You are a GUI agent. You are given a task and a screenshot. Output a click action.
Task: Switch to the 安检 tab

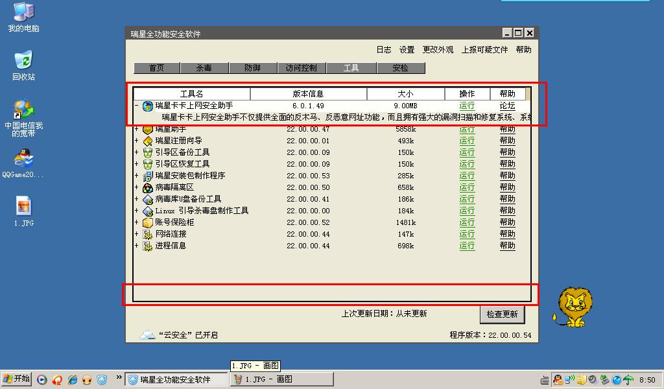[x=400, y=67]
